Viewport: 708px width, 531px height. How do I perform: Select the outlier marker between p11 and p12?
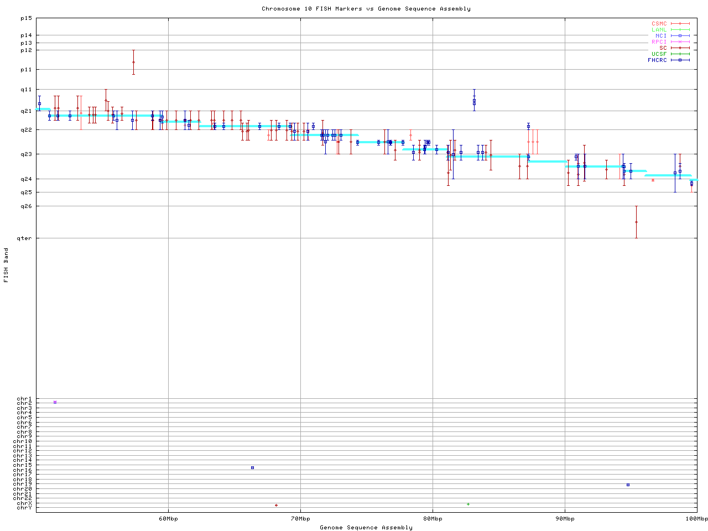pyautogui.click(x=133, y=63)
